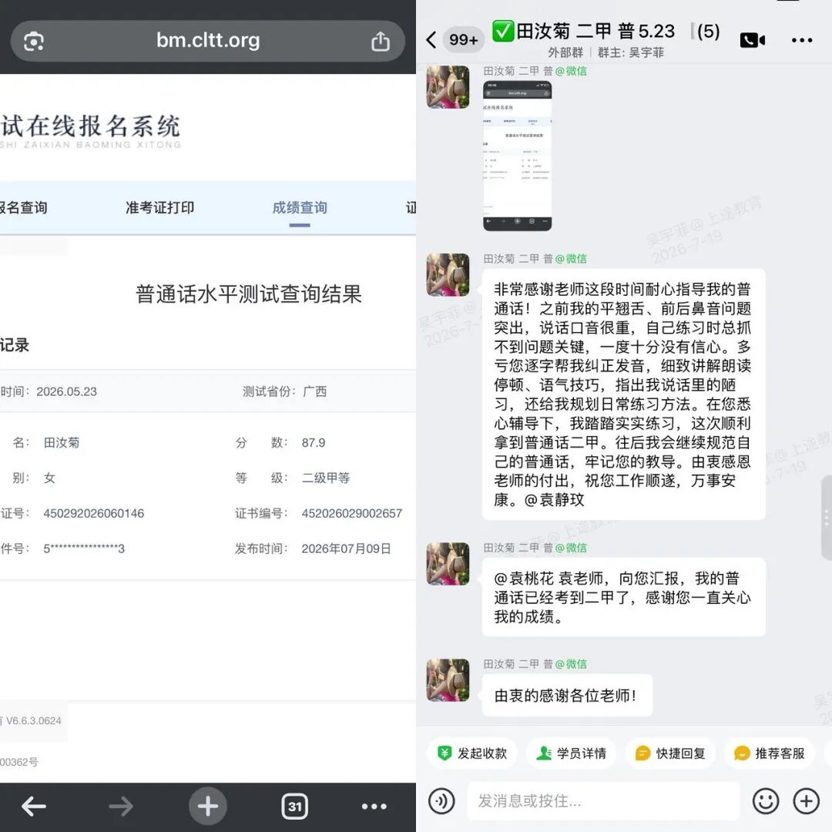832x832 pixels.
Task: Open the tab switcher showing 31
Action: [x=294, y=807]
